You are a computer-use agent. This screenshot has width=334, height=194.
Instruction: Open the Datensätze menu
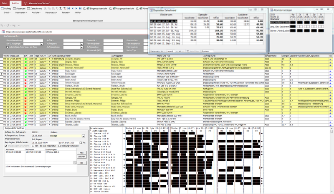(50, 13)
